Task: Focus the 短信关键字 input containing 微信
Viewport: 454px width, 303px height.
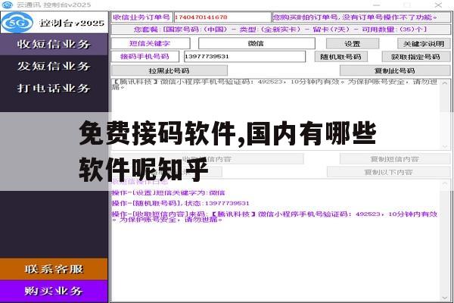Action: pos(257,43)
